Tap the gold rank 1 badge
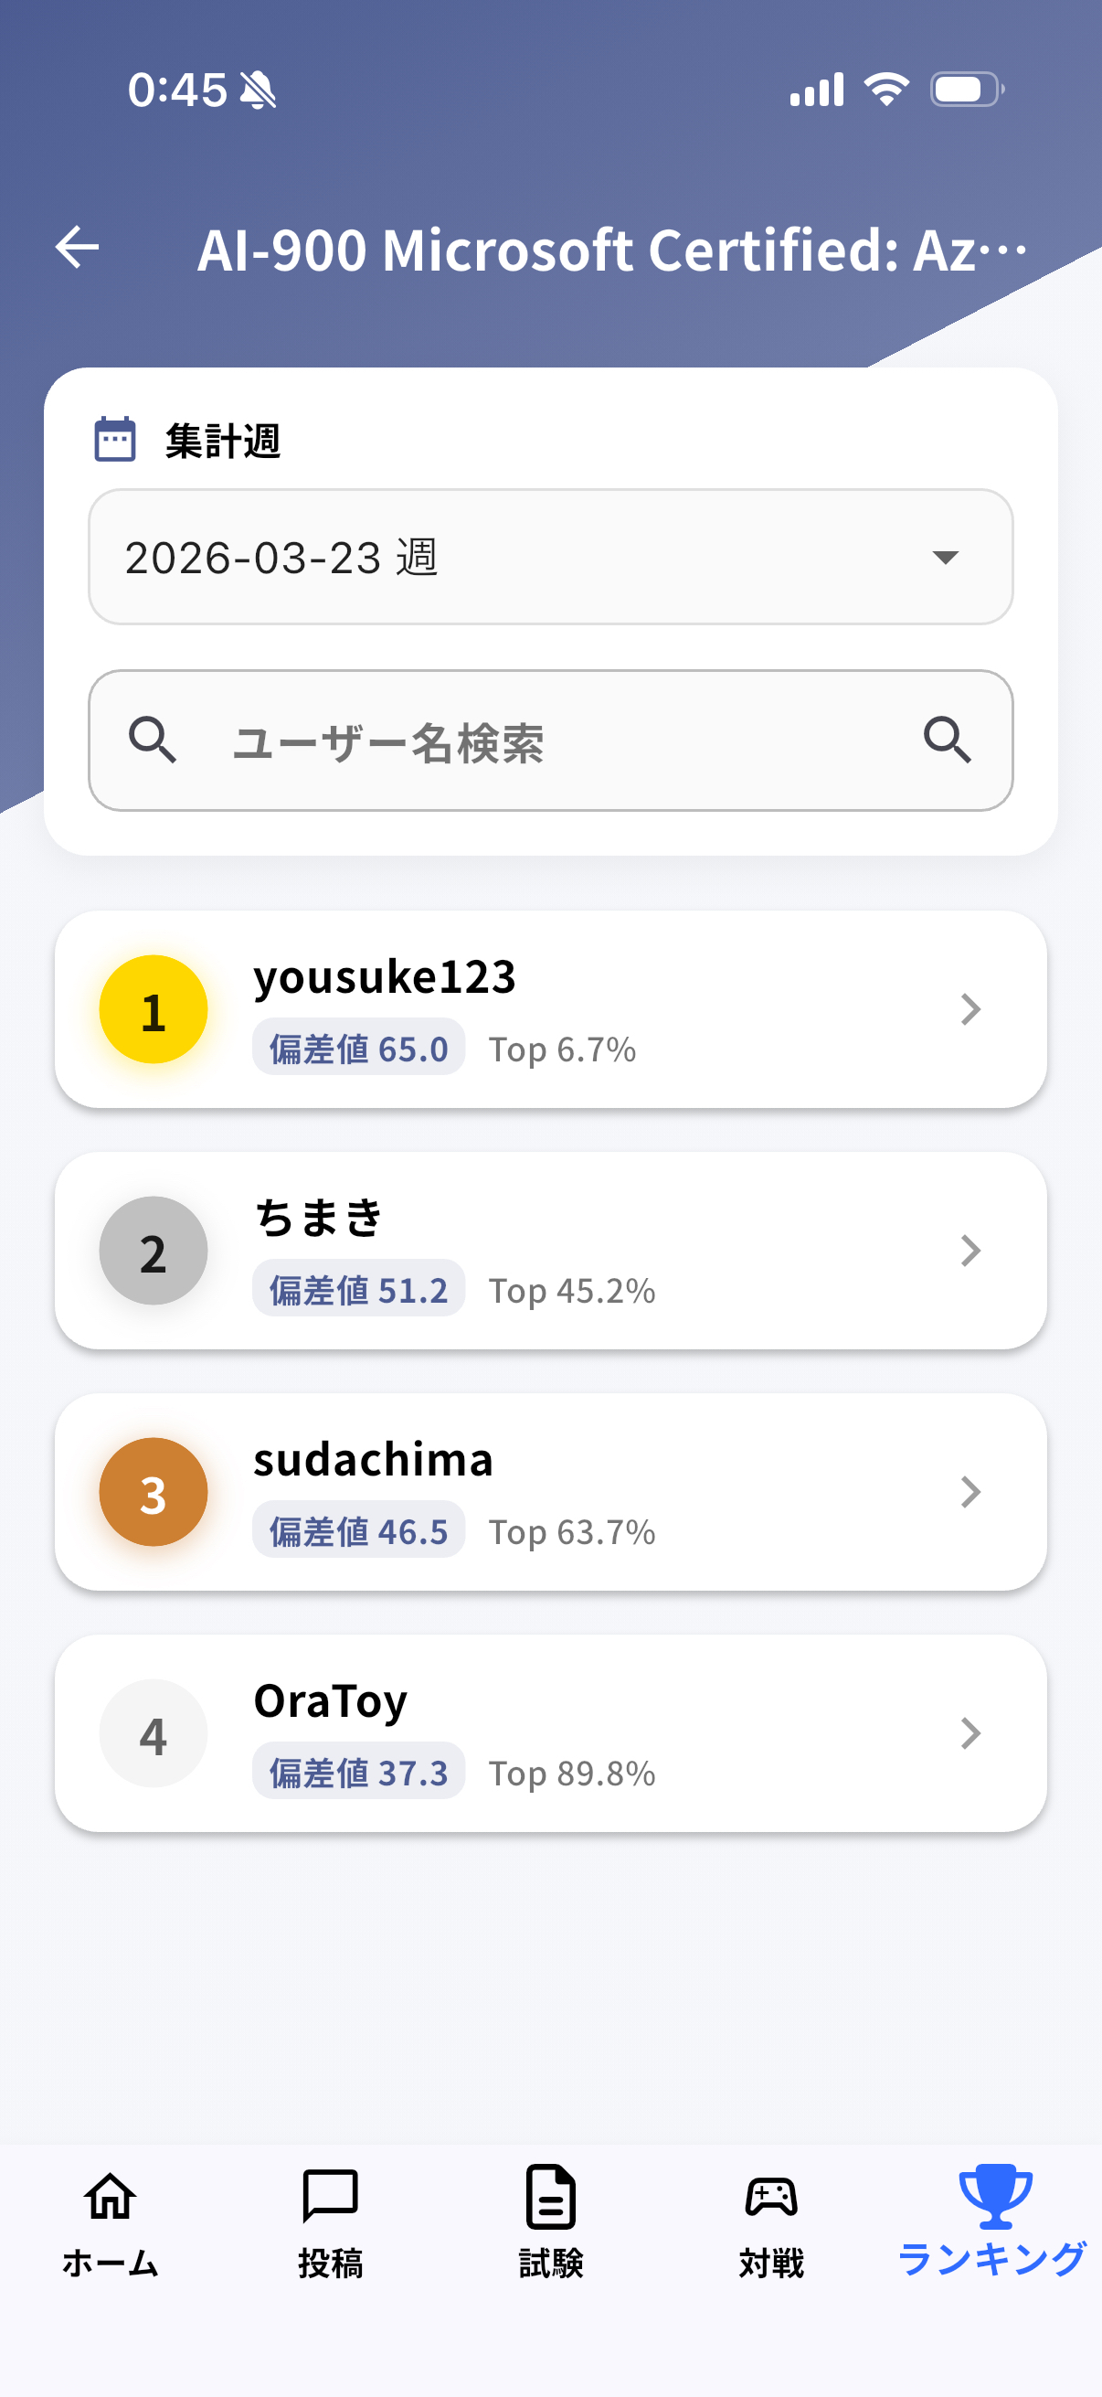 tap(154, 1009)
